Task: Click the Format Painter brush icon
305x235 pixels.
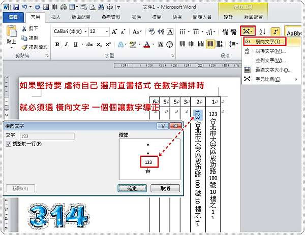Action: click(24, 47)
